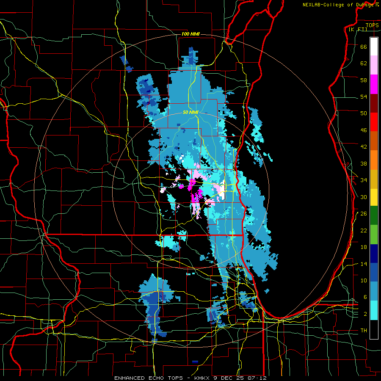Click the yellow legend swatch
The image size is (381, 381).
click(x=374, y=197)
